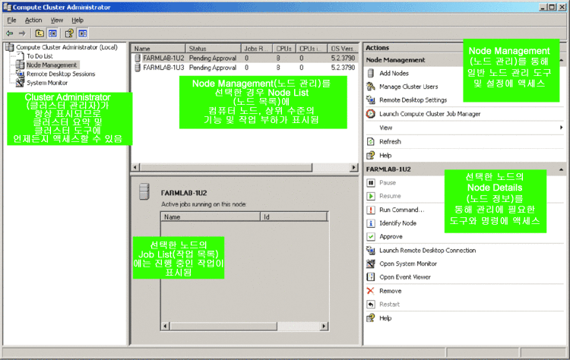570x360 pixels.
Task: Click the Id column header in job list
Action: [x=294, y=217]
